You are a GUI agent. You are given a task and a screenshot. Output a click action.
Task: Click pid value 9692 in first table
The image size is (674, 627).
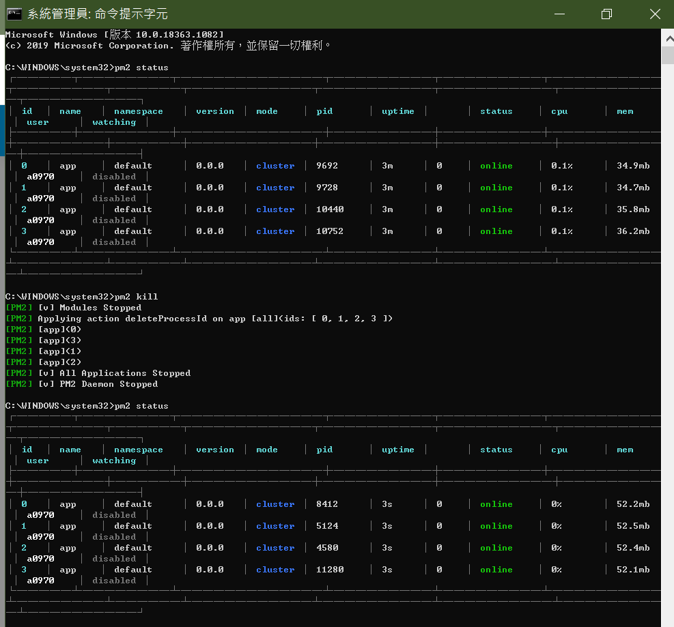pyautogui.click(x=327, y=166)
